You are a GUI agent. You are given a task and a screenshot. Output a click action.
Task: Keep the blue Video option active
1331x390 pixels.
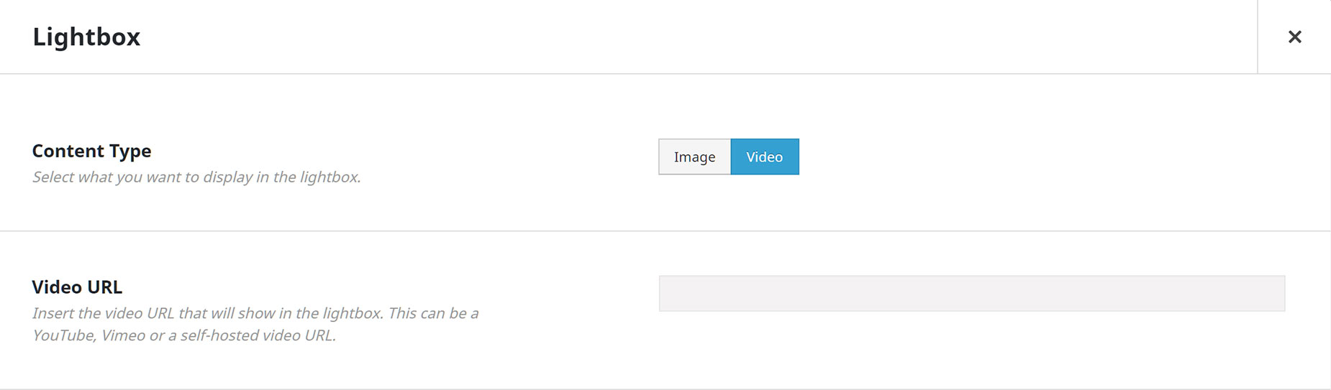(765, 157)
